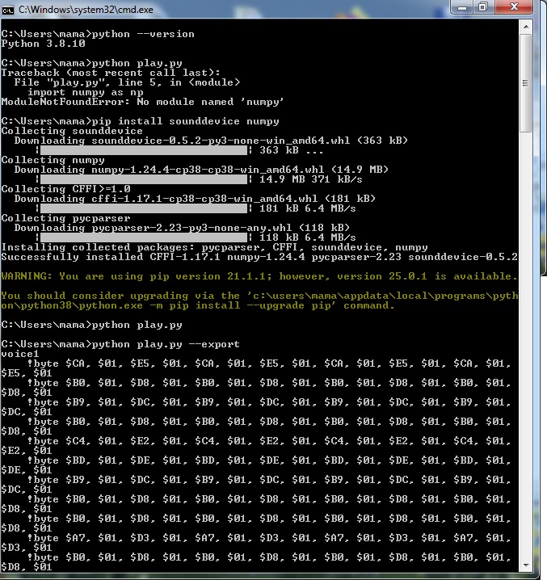The image size is (547, 580).
Task: Click the vertical scrollbar thumb
Action: tap(525, 83)
